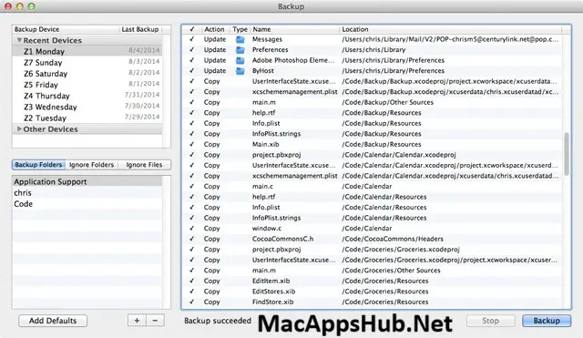Select project.pbxproj in Groceries.xcodeproj
This screenshot has height=338, width=583.
[x=276, y=249]
